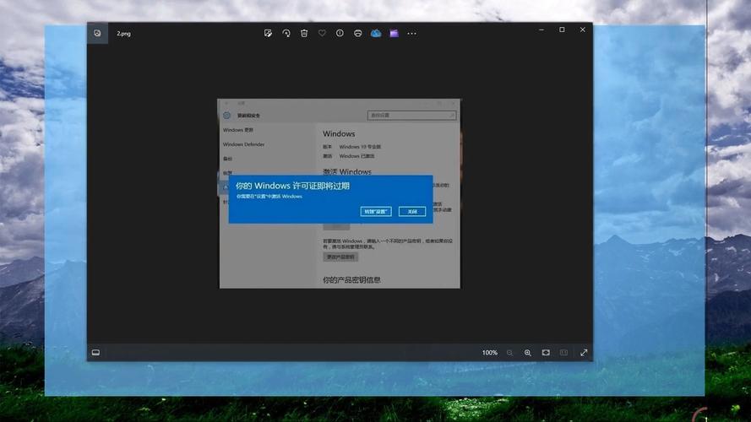Mark photo as favorite with heart icon
This screenshot has height=422, width=751.
(322, 33)
